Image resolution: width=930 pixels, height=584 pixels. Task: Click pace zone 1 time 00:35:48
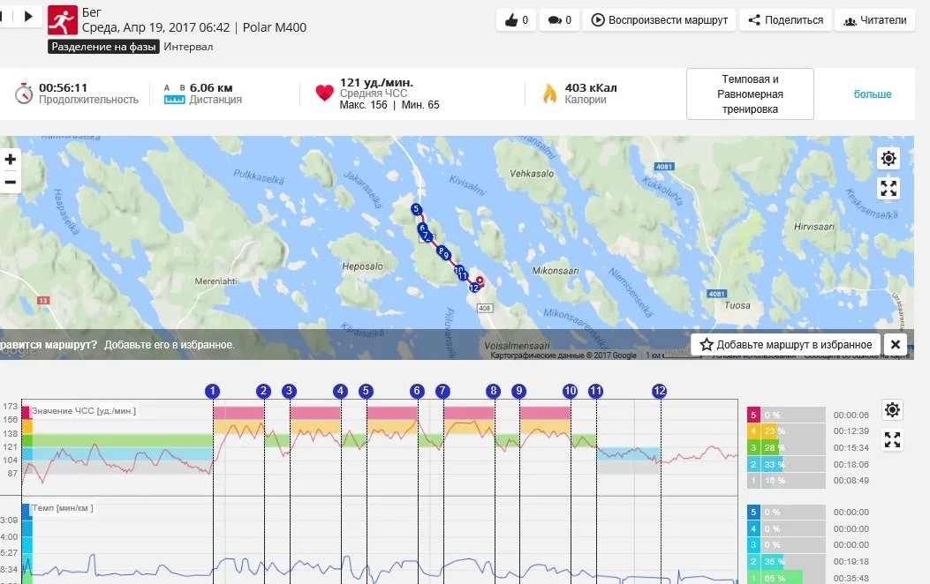pos(851,578)
